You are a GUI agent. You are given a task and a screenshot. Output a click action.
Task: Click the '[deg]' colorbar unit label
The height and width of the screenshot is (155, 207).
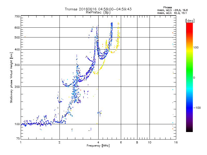coord(190,21)
